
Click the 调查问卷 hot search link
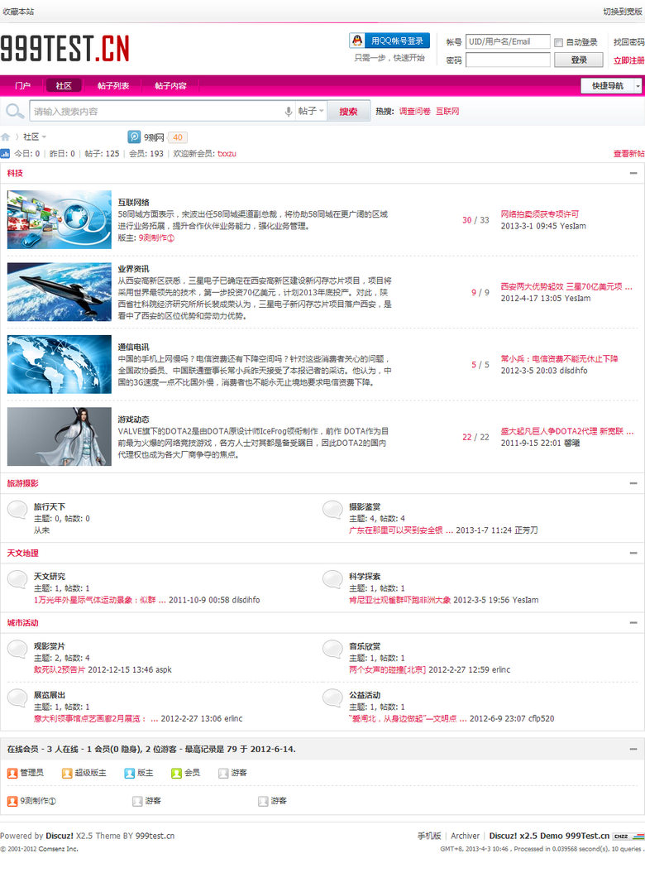click(414, 112)
